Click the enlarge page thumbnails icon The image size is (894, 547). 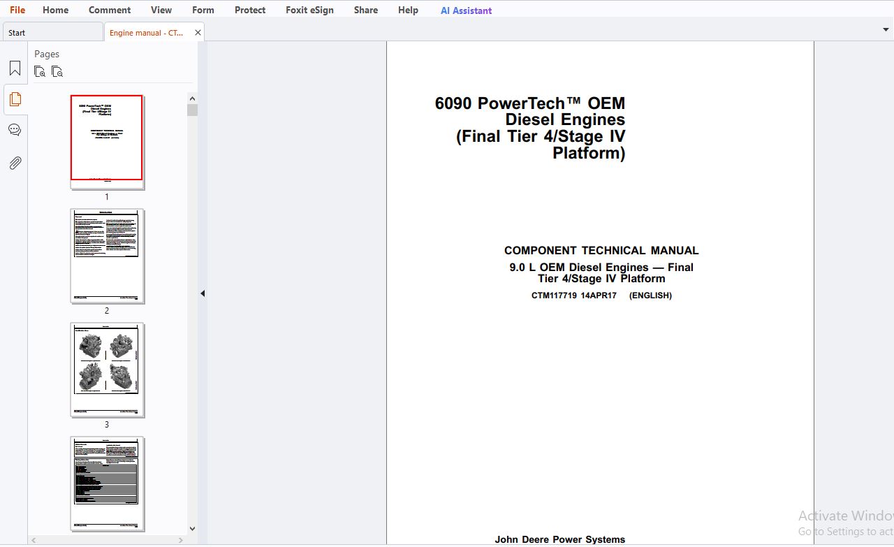40,71
